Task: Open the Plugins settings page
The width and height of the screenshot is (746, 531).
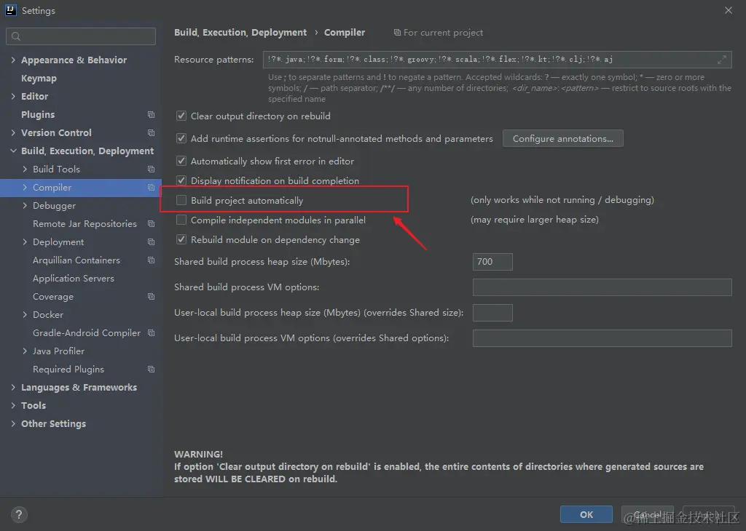Action: (x=38, y=114)
